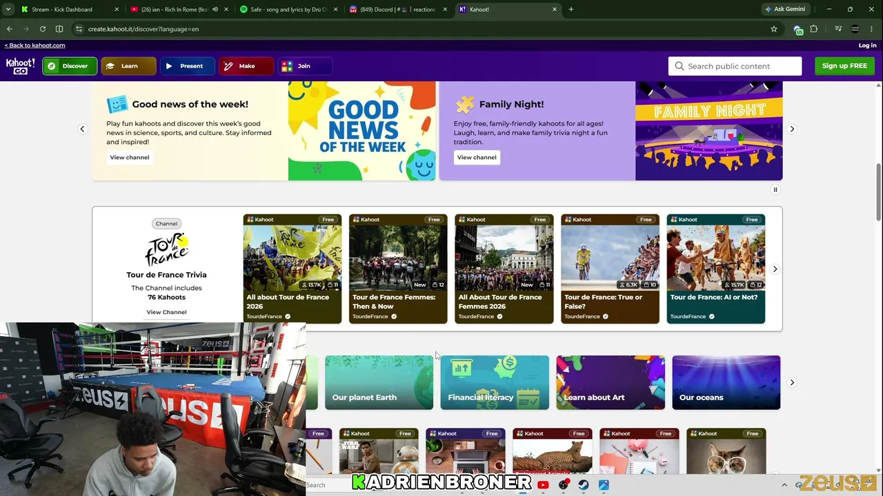Viewport: 883px width, 496px height.
Task: Open the Financial literacy category
Action: 495,382
